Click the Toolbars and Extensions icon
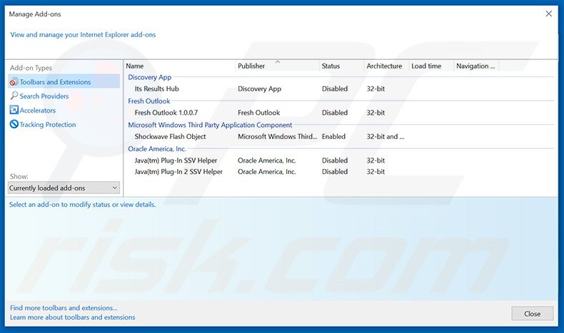The image size is (564, 333). click(x=14, y=81)
